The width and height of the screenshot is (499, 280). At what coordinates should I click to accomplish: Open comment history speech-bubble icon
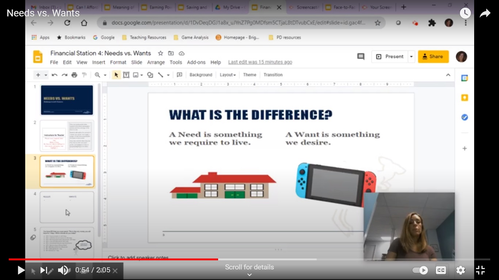pos(361,57)
